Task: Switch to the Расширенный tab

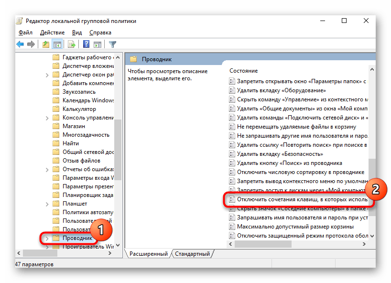Action: (x=149, y=254)
